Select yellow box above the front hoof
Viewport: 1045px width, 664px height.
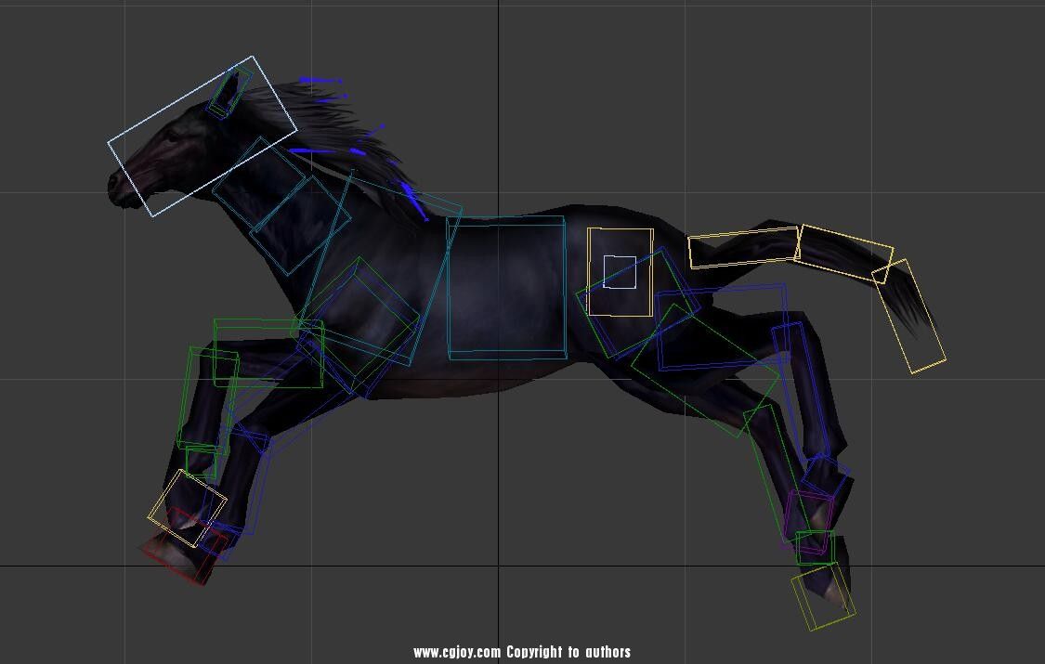tap(187, 508)
